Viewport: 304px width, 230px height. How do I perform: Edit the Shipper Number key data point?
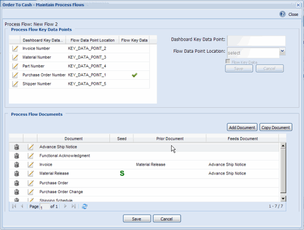coord(15,84)
